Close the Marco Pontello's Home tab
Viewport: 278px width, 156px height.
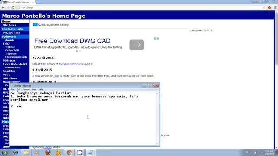(33, 2)
